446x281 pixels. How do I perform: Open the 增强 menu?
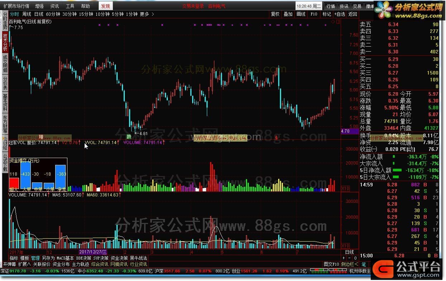[39, 6]
